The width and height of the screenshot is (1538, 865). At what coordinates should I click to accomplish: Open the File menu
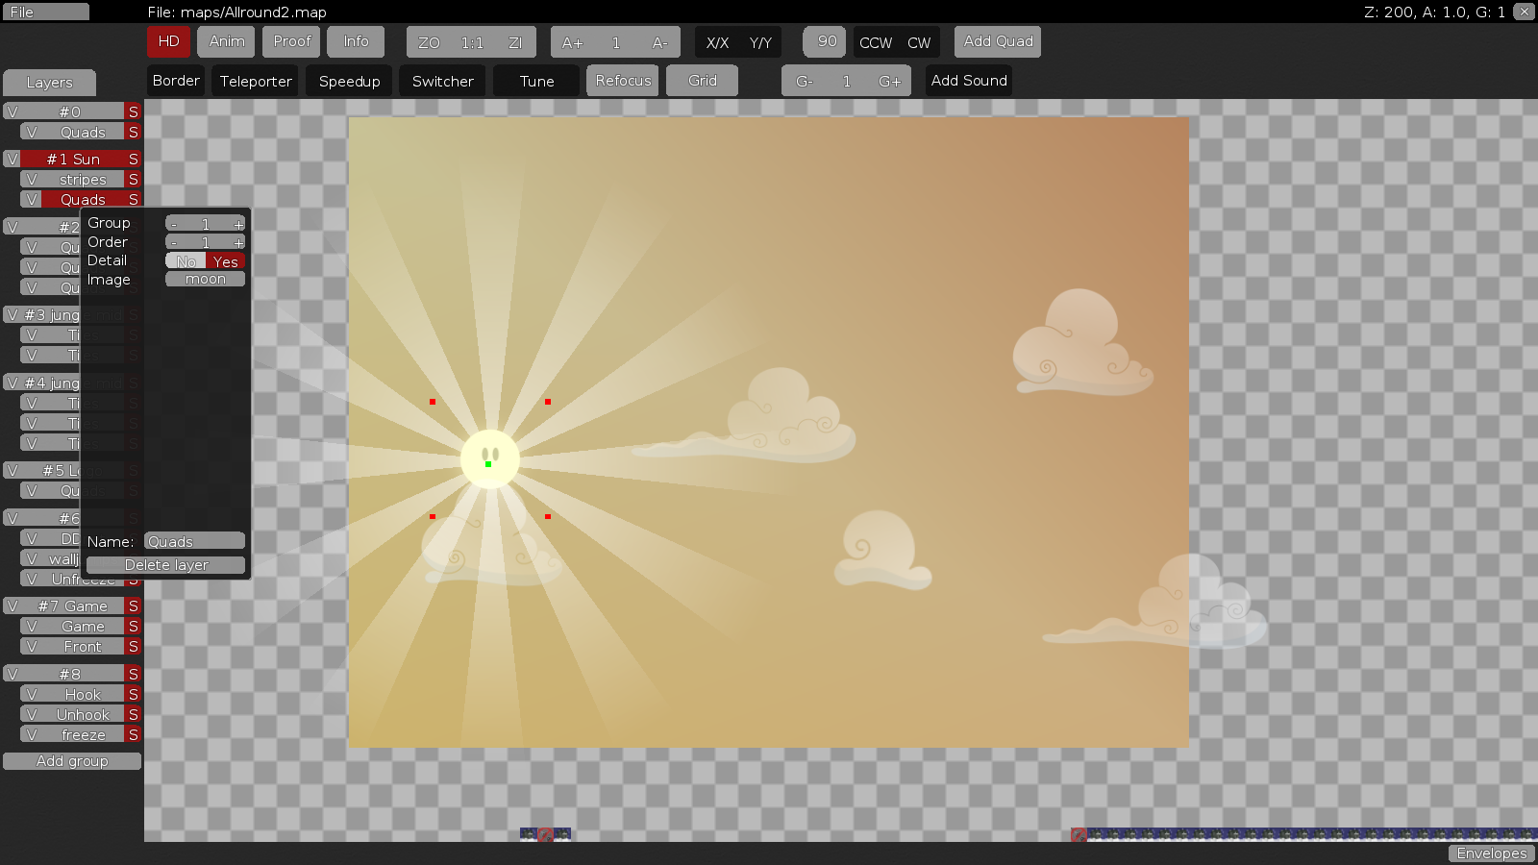45,12
